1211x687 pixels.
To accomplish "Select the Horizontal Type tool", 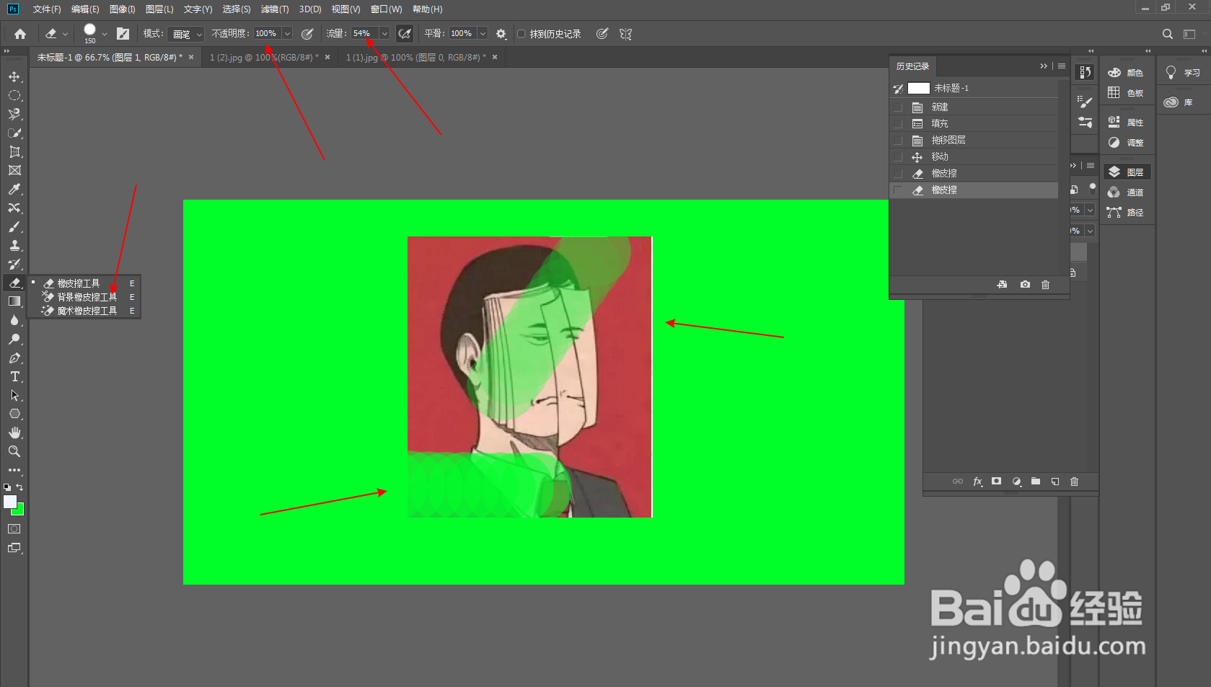I will [x=14, y=376].
